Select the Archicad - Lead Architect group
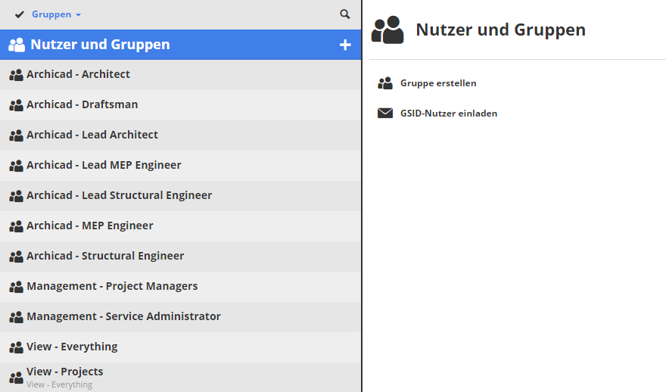 pyautogui.click(x=92, y=135)
